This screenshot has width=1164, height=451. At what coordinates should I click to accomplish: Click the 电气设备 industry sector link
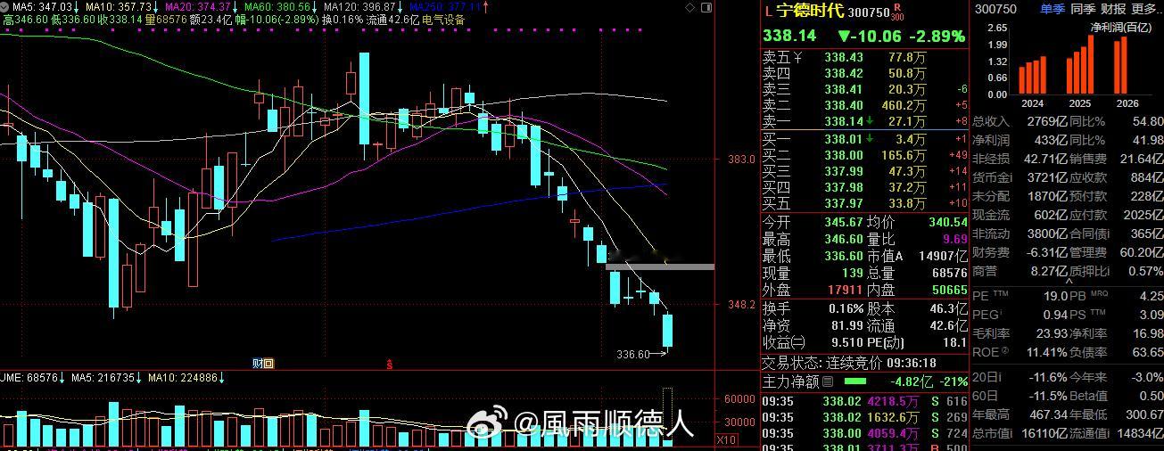point(443,20)
